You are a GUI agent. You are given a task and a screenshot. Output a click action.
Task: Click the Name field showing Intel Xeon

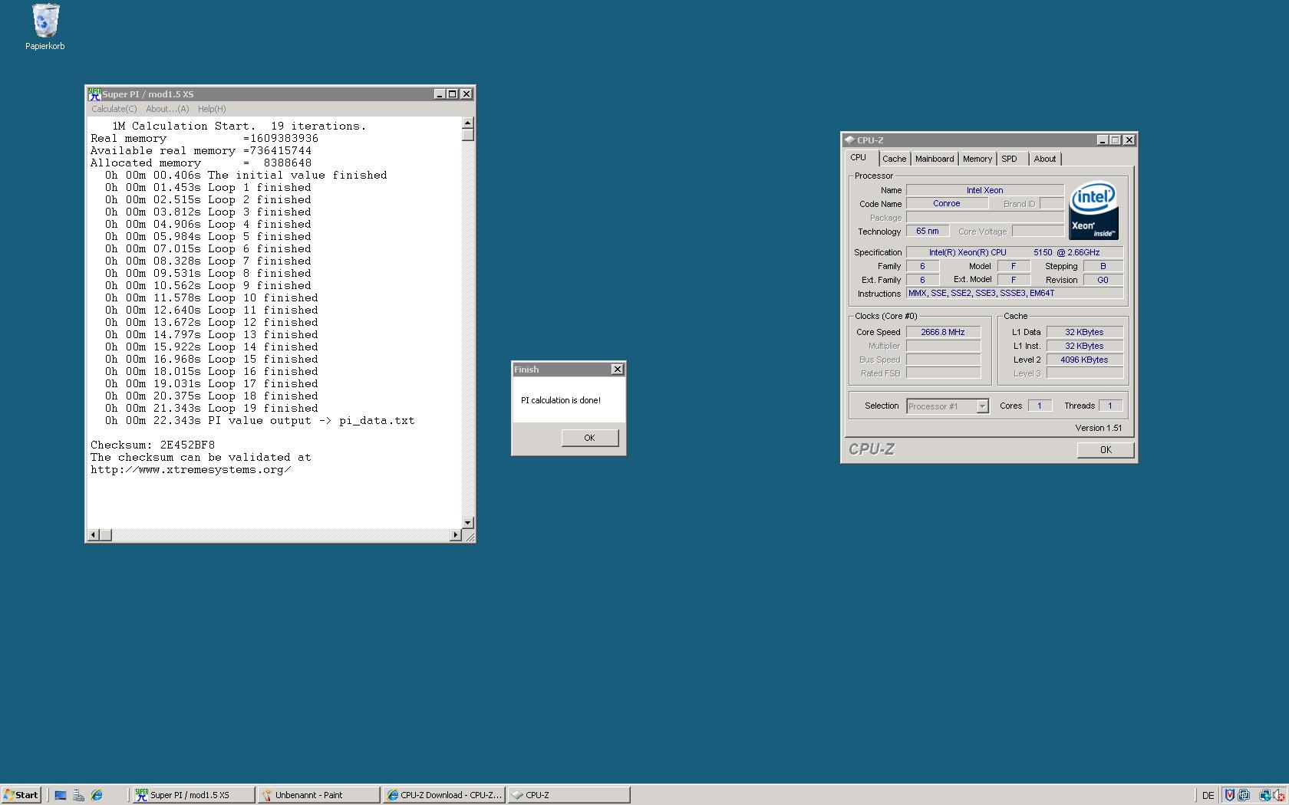click(x=984, y=190)
